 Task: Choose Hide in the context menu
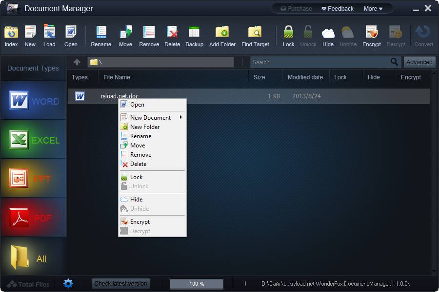point(153,199)
